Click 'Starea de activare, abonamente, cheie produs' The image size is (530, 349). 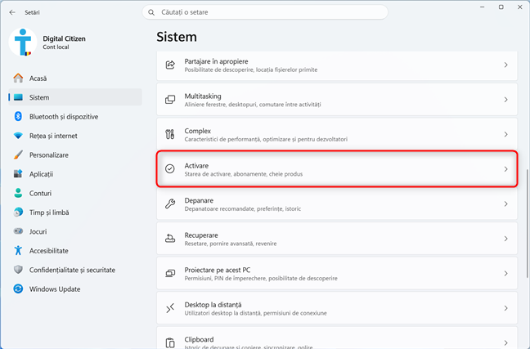click(244, 174)
